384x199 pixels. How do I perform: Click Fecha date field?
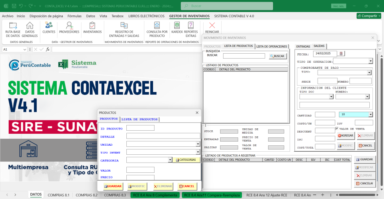point(325,53)
